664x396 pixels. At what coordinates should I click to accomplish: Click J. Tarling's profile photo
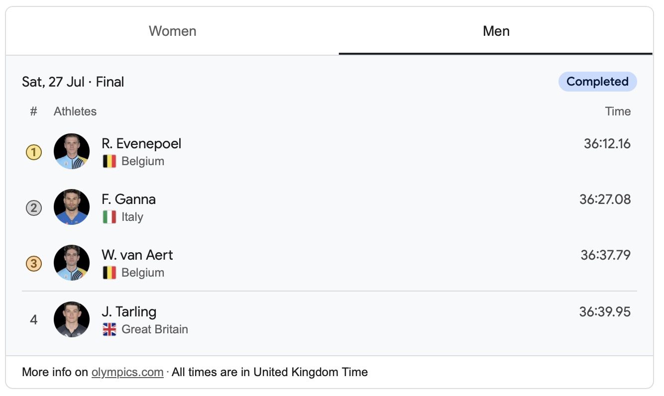tap(72, 319)
